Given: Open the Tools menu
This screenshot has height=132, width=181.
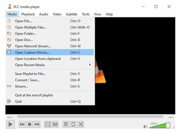Looking at the screenshot, I should pos(86,14).
